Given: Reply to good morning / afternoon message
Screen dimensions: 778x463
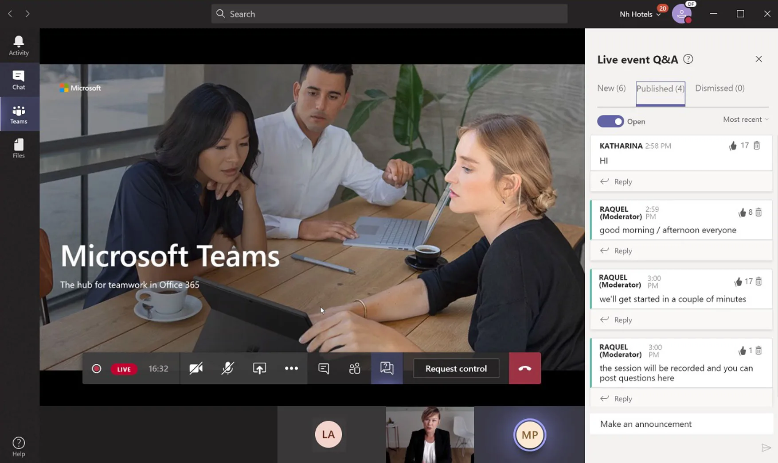Looking at the screenshot, I should [617, 251].
